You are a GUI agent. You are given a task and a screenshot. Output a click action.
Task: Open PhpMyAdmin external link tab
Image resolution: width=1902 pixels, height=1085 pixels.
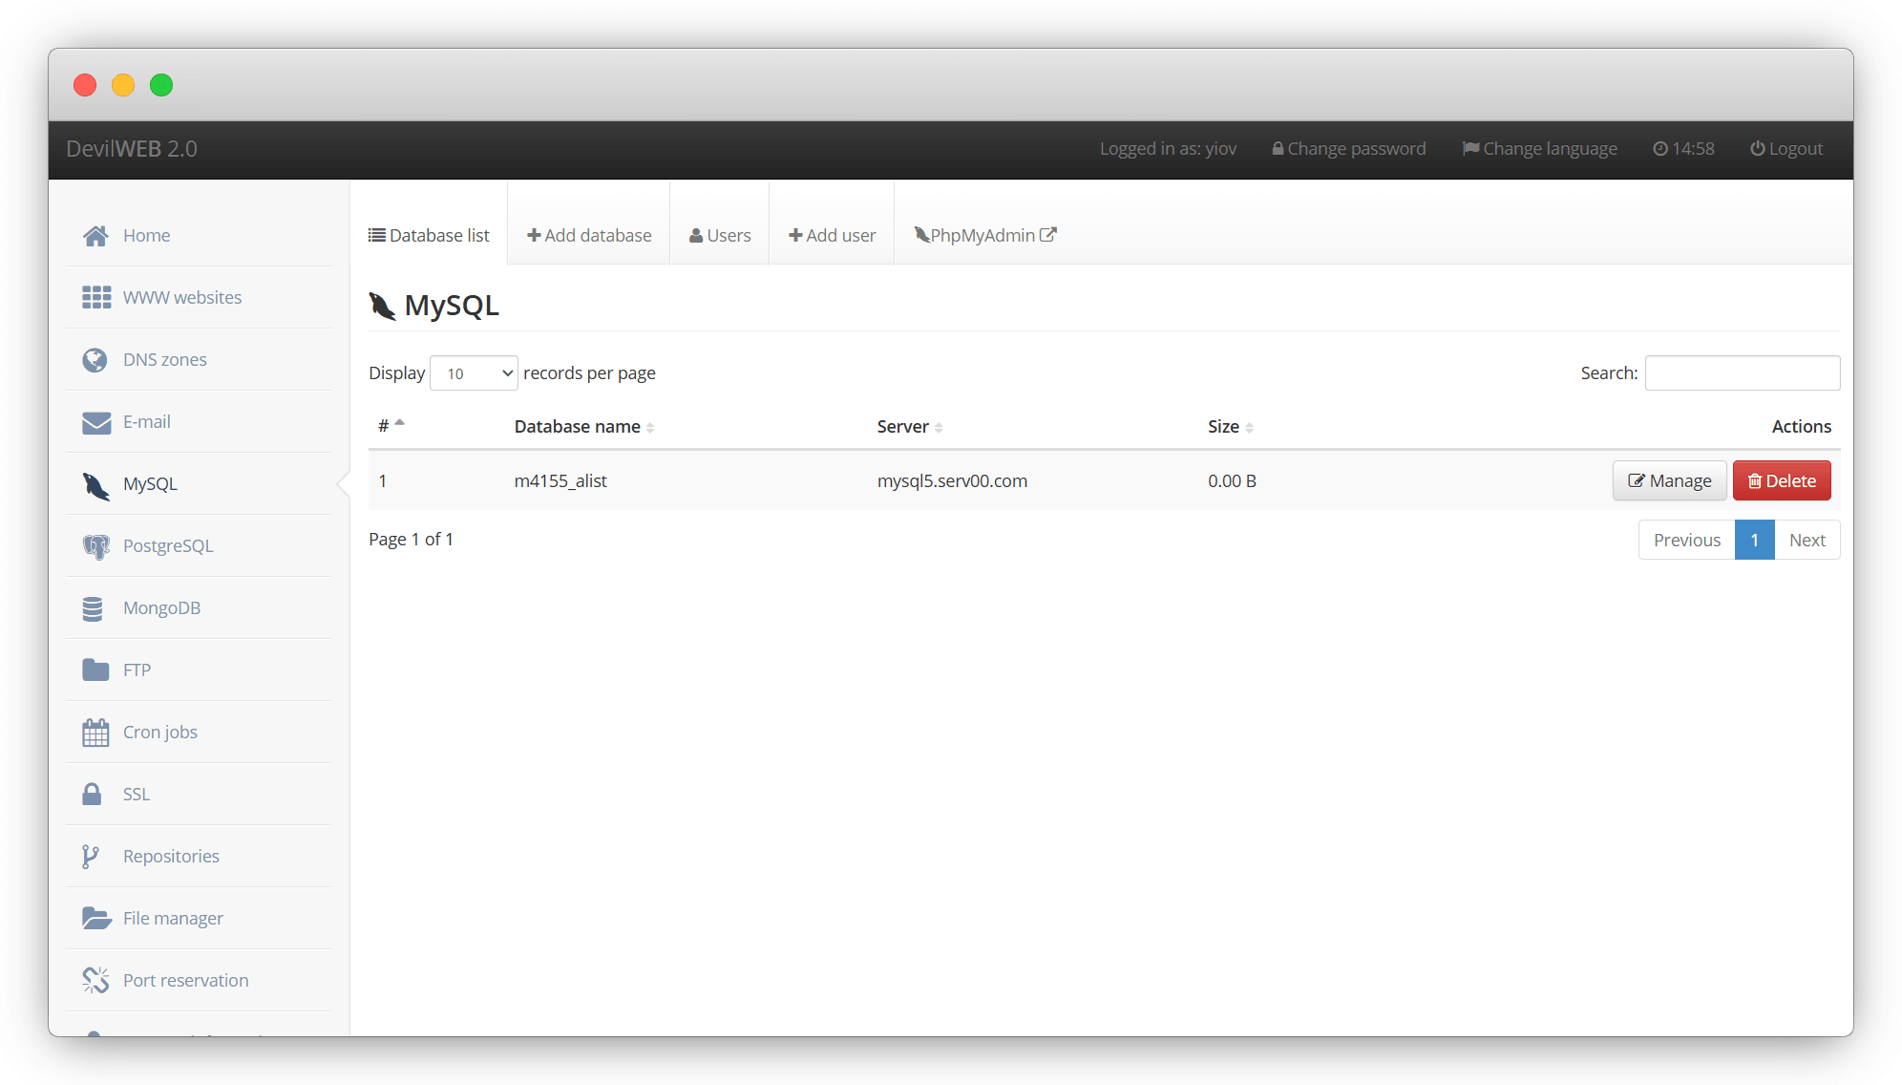pos(984,236)
